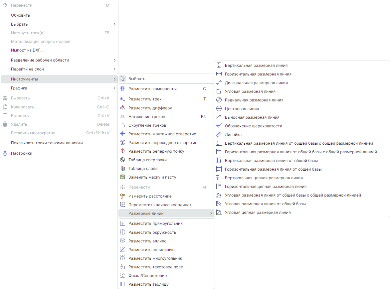Screen dimensions: 390x289
Task: Click the Таблица сверловки icon
Action: coord(122,160)
